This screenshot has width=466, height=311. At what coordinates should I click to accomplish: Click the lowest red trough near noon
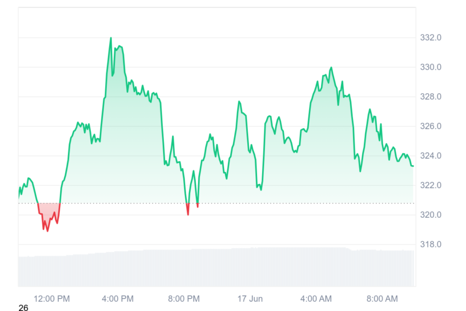coord(48,231)
